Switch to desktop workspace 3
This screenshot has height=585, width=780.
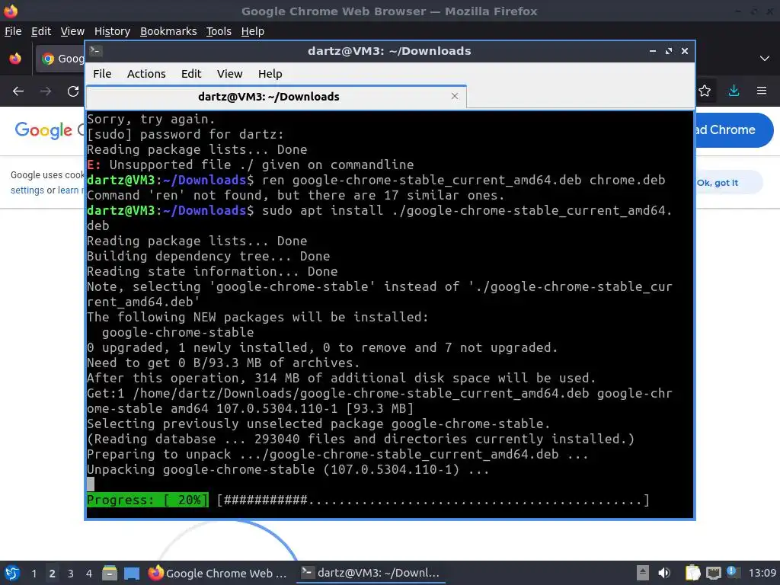tap(70, 574)
